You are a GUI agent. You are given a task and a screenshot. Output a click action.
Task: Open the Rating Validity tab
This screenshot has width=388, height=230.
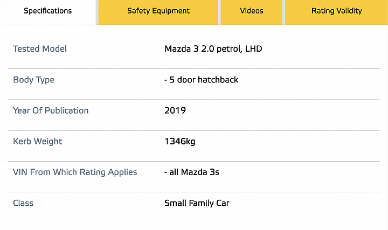click(336, 11)
